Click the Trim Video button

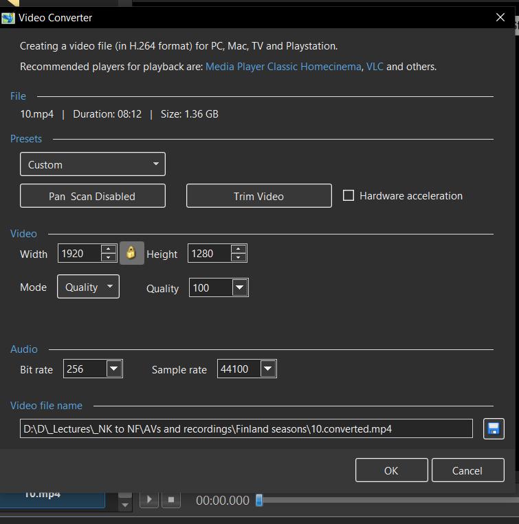coord(258,196)
